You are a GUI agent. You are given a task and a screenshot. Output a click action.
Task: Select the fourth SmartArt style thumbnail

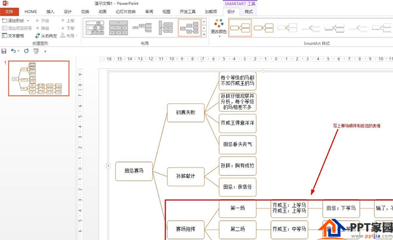tap(311, 28)
